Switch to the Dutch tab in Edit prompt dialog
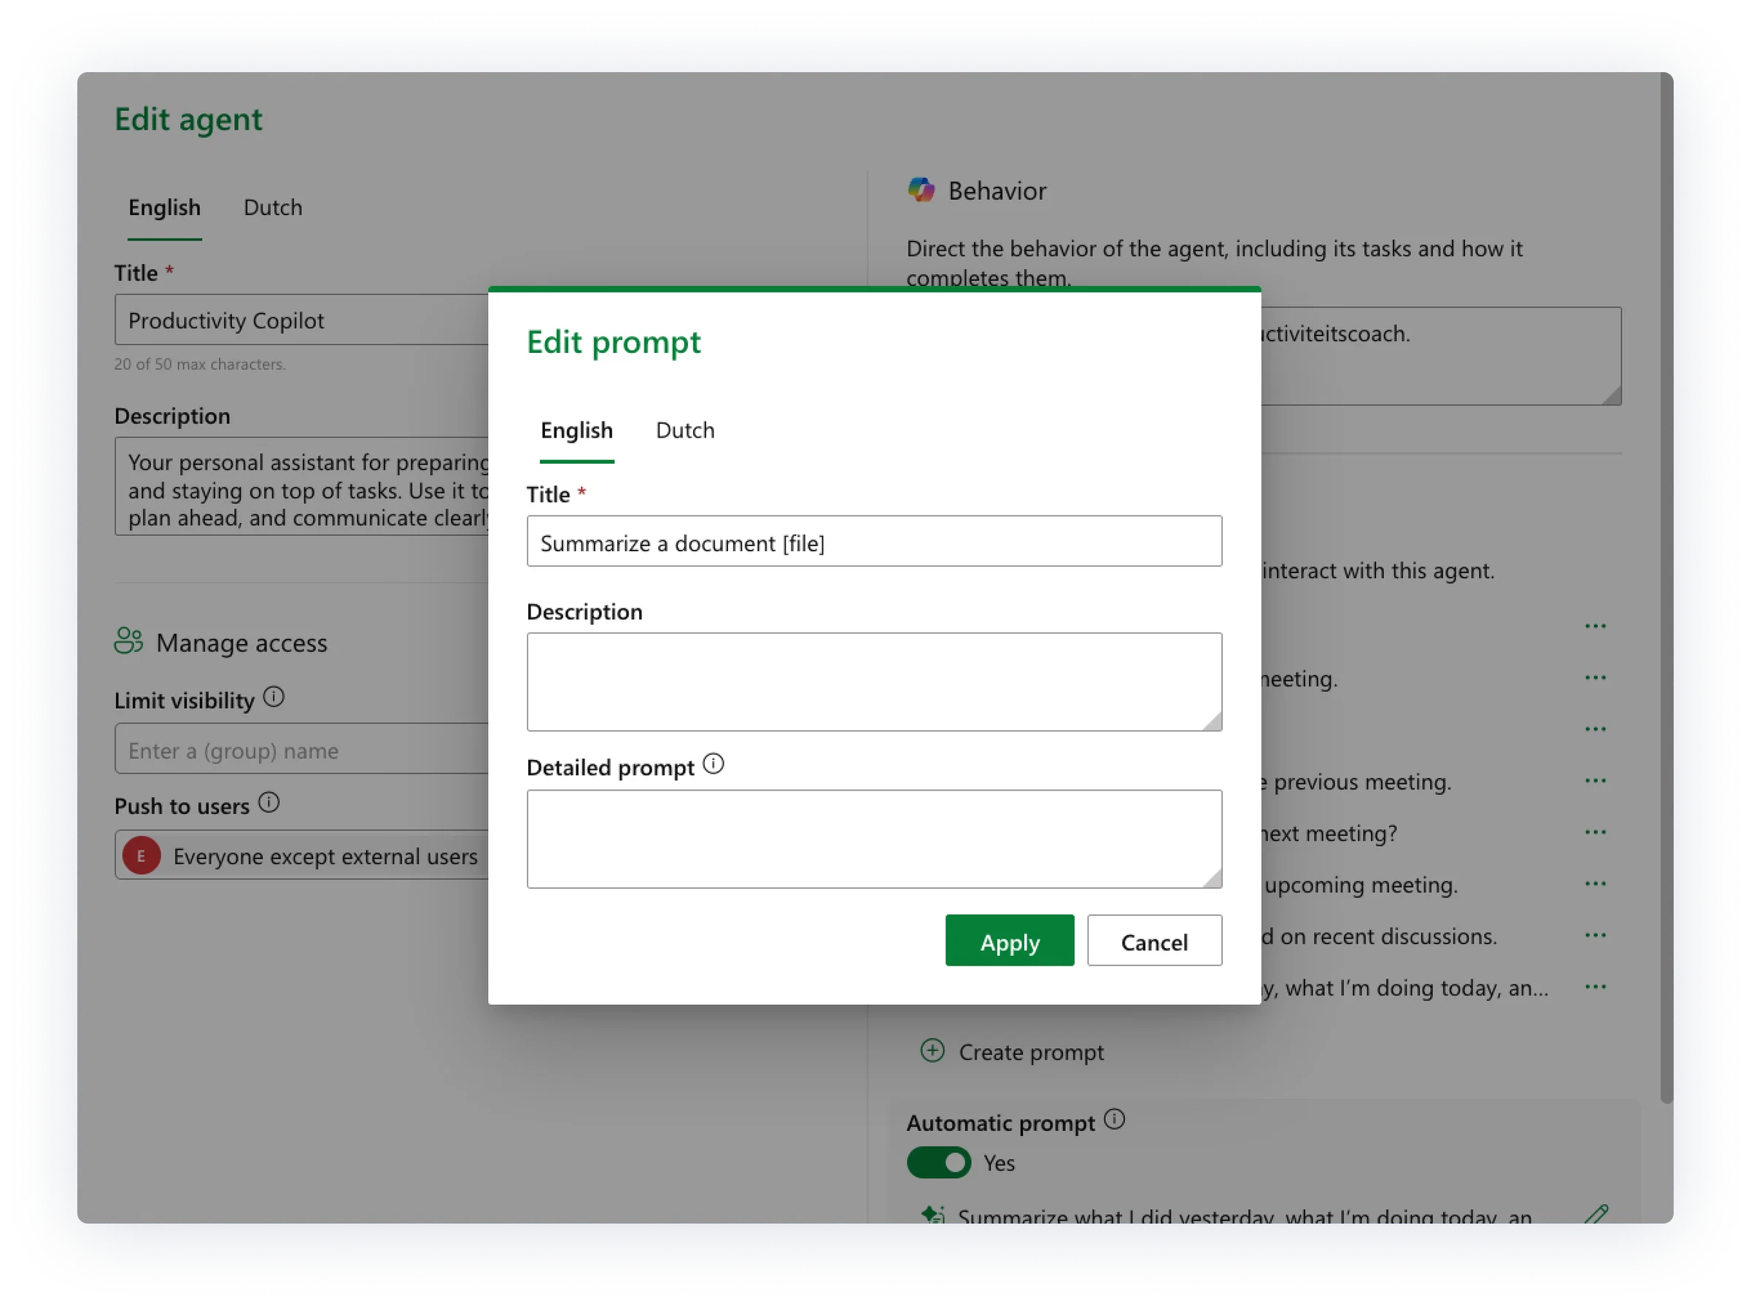 pyautogui.click(x=685, y=430)
